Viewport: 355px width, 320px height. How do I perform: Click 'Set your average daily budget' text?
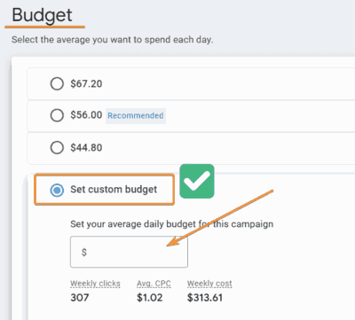point(171,224)
